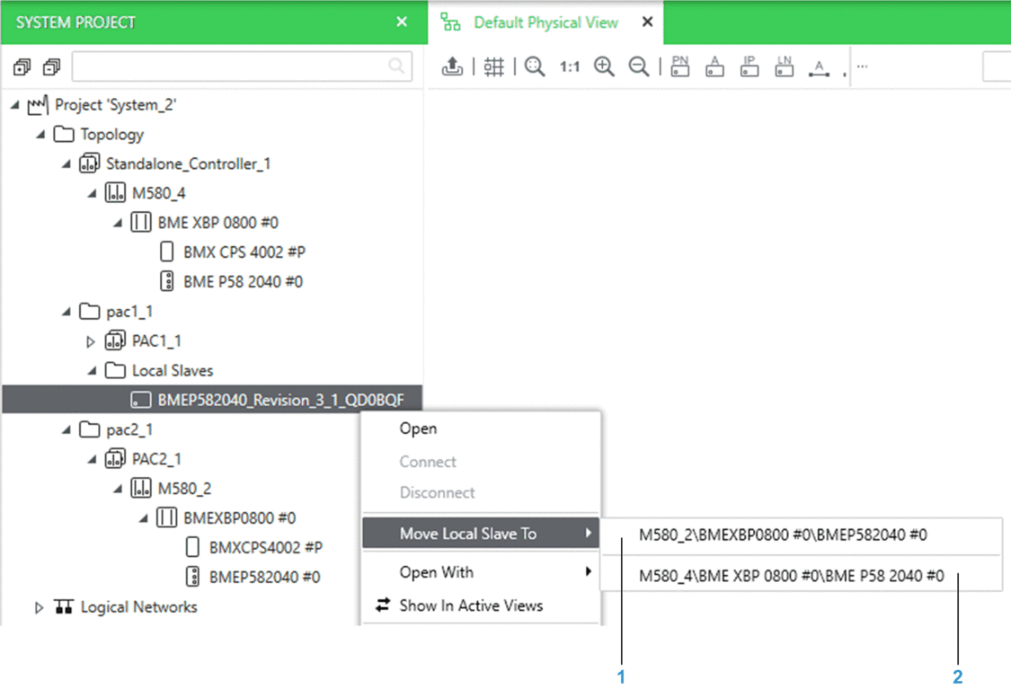Close the System Project panel
Viewport: 1011px width, 689px height.
coord(402,22)
